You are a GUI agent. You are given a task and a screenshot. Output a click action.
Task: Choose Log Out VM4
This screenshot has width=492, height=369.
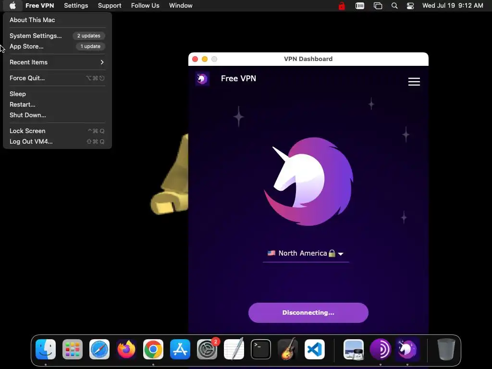[x=58, y=142]
